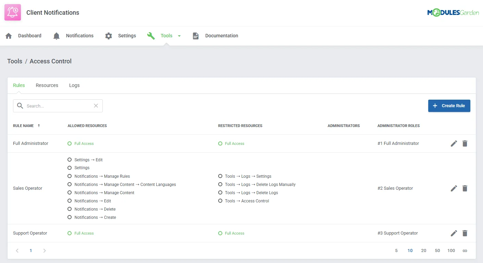Edit the Full Administrator rule
Image resolution: width=483 pixels, height=263 pixels.
[454, 143]
